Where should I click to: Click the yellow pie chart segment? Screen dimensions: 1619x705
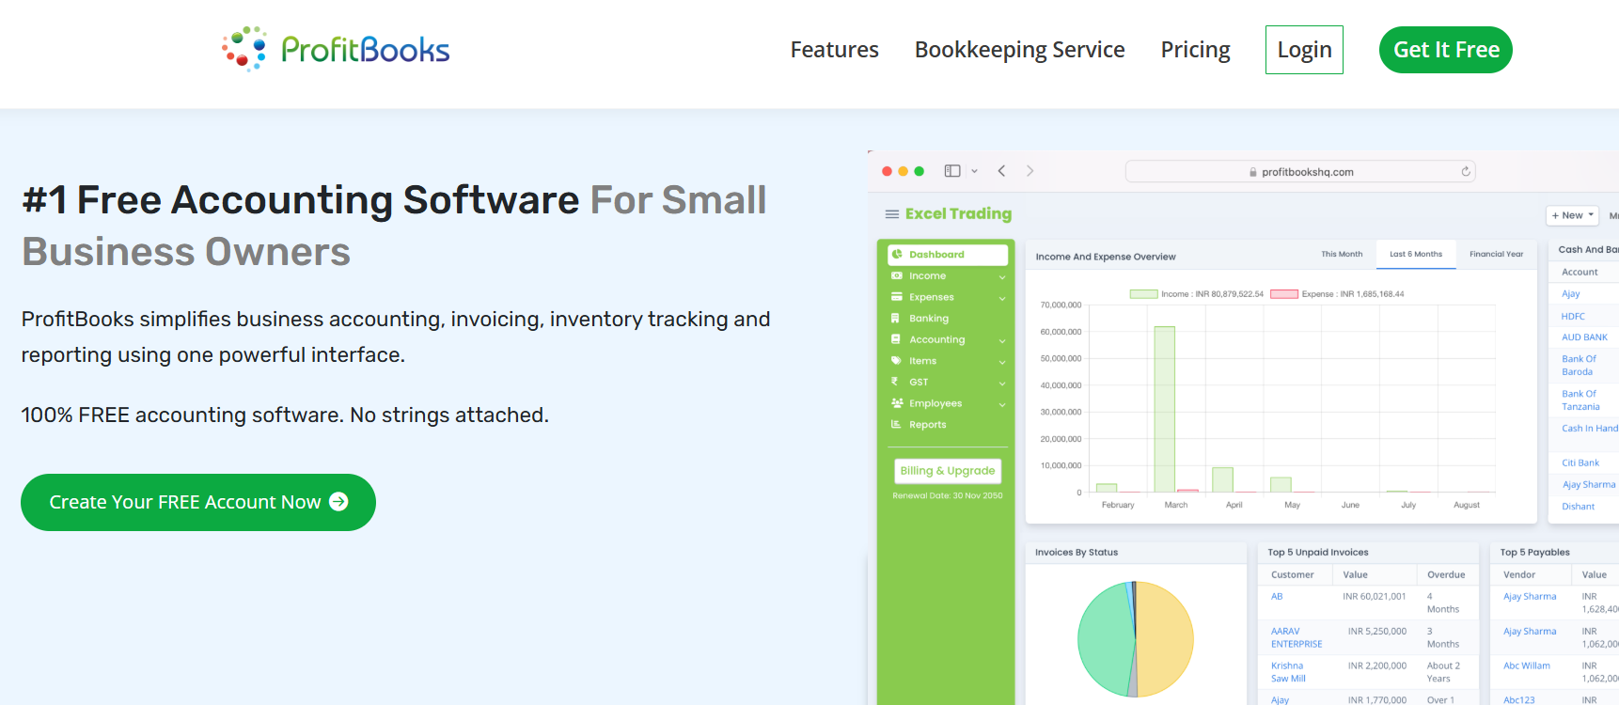(1166, 639)
